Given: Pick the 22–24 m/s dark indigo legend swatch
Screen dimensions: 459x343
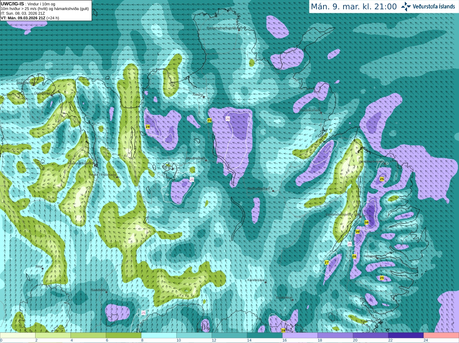Looking at the screenshot, I should [406, 335].
